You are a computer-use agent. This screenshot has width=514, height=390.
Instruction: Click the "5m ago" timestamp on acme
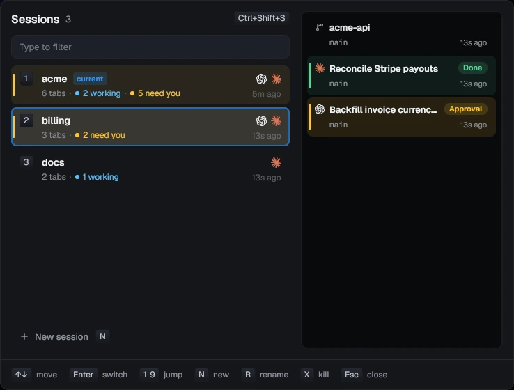click(x=266, y=94)
